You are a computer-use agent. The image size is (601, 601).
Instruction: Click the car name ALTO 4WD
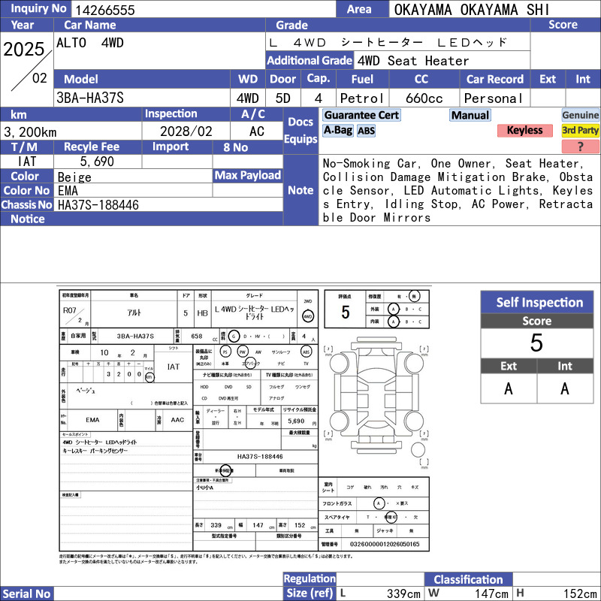90,43
